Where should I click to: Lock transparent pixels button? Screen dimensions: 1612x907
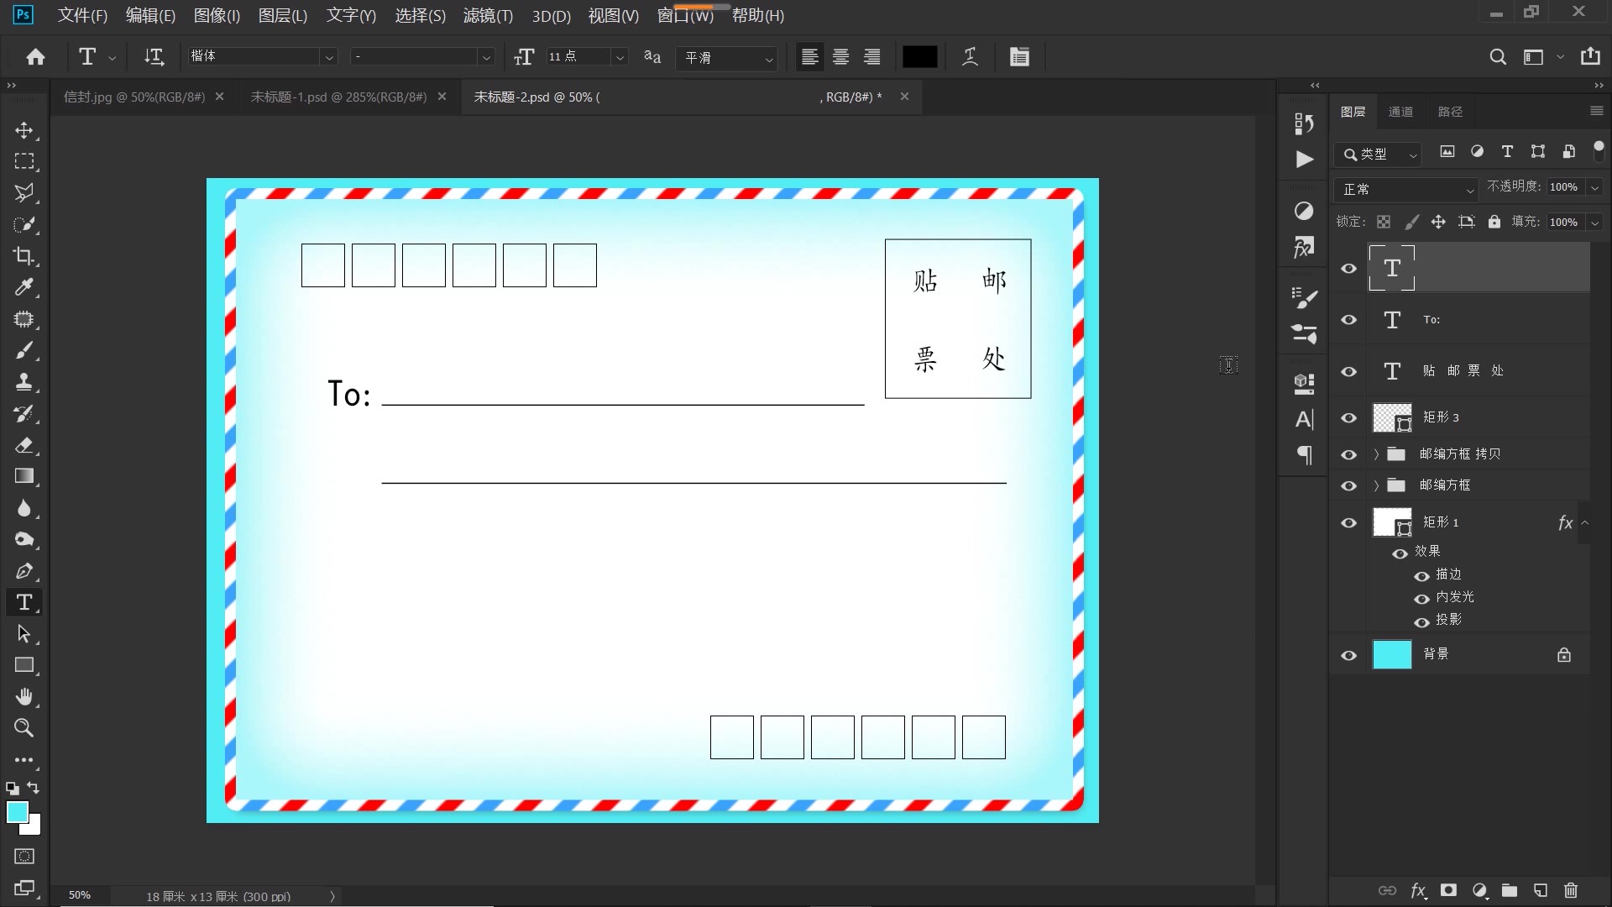click(x=1384, y=222)
